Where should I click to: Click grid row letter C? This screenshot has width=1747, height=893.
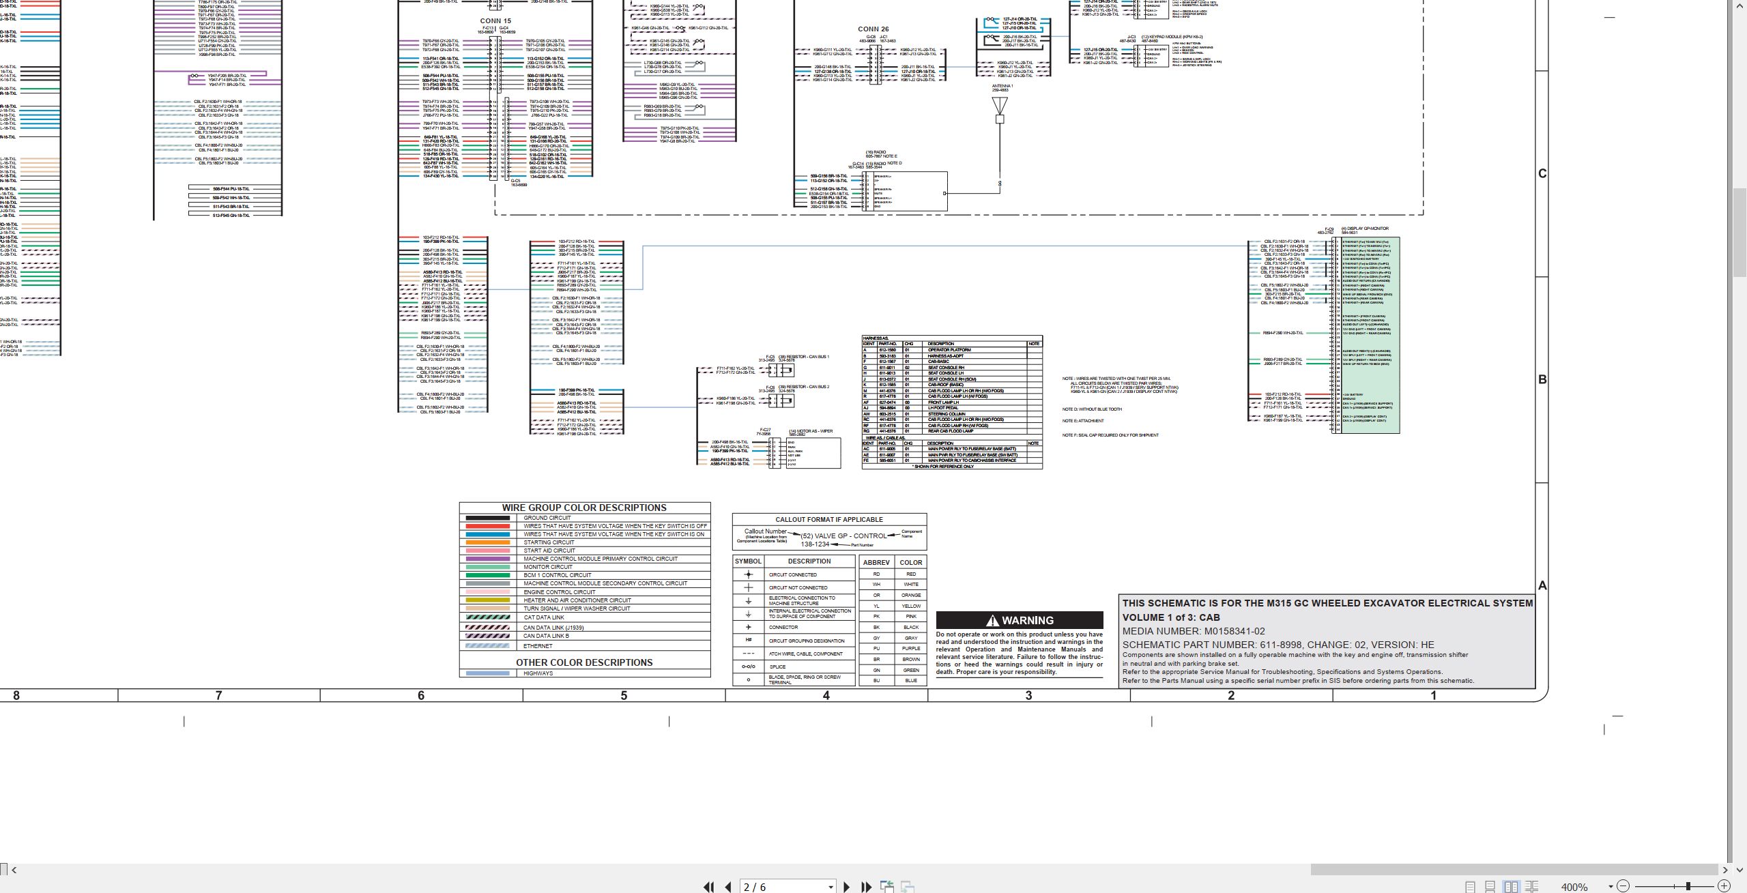pyautogui.click(x=1542, y=174)
